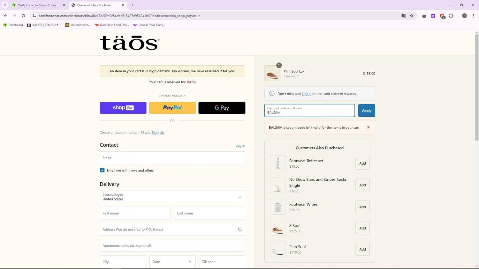Bookmark this page with the star icon
Image resolution: width=479 pixels, height=269 pixels.
click(412, 16)
